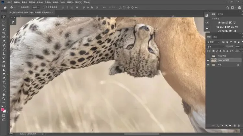243x136 pixels.
Task: Switch to the channels tab beside layers
Action: point(215,37)
